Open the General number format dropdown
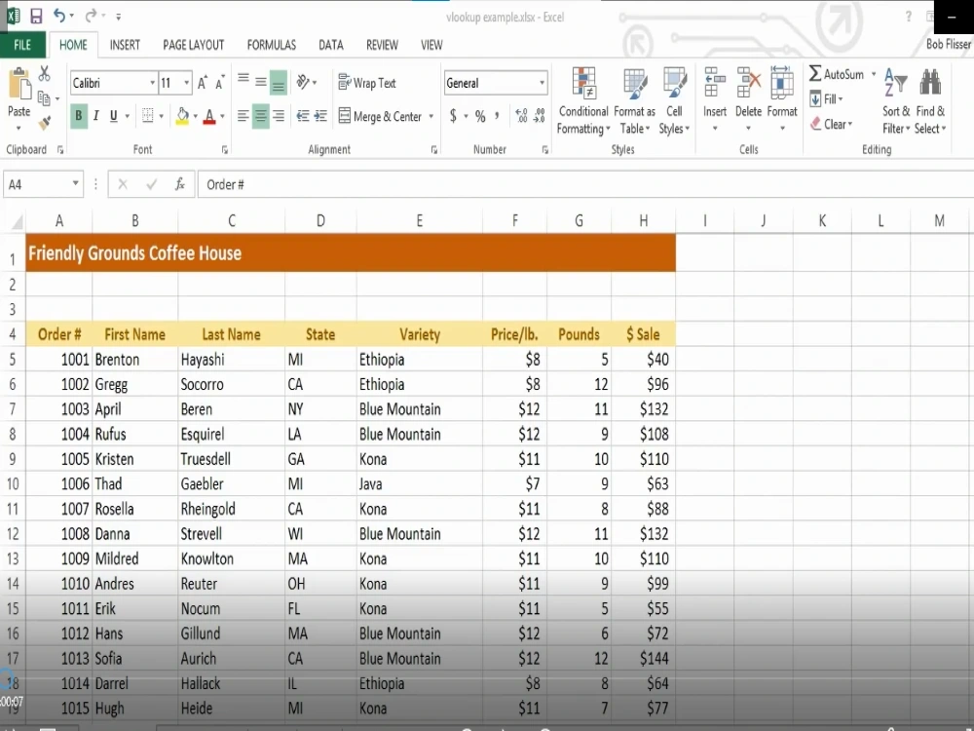 click(x=542, y=83)
